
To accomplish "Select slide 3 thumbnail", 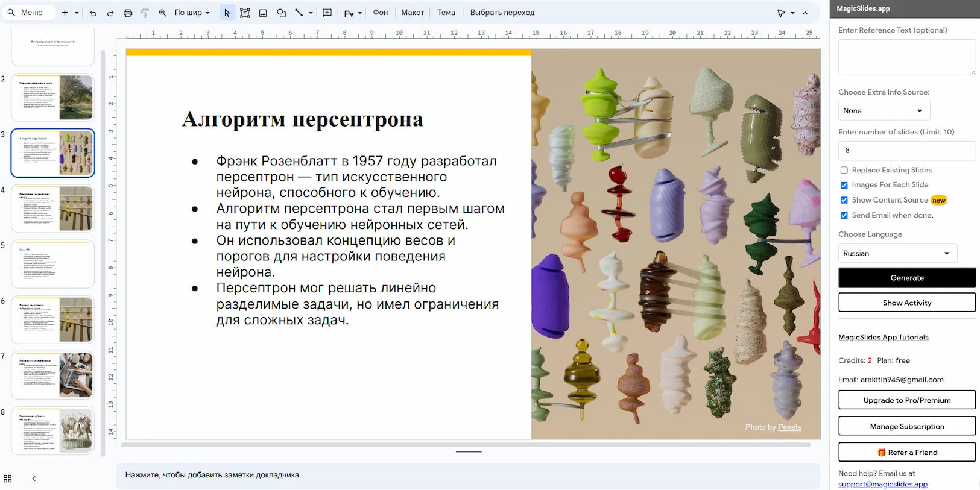I will (x=53, y=153).
